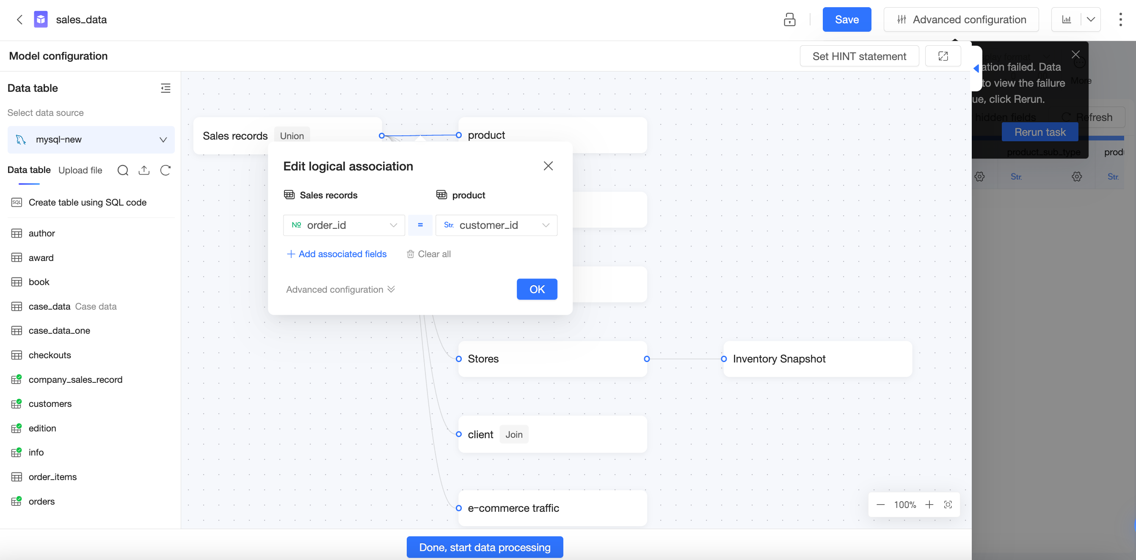Viewport: 1136px width, 560px height.
Task: Open the customer_id field dropdown
Action: (496, 225)
